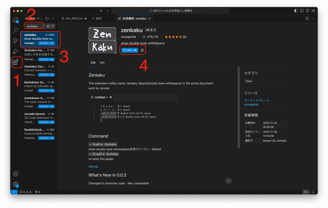328x208 pixels.
Task: Click the details pane scrollbar
Action: tap(239, 108)
